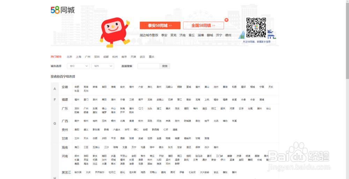The image size is (349, 179).
Task: Open the 贵州 province label
Action: [65, 130]
